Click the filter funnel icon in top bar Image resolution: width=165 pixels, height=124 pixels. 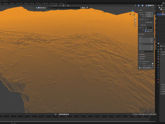87,8
